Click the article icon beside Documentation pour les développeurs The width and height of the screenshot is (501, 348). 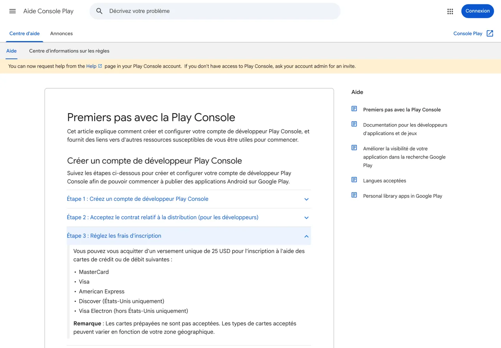point(354,124)
